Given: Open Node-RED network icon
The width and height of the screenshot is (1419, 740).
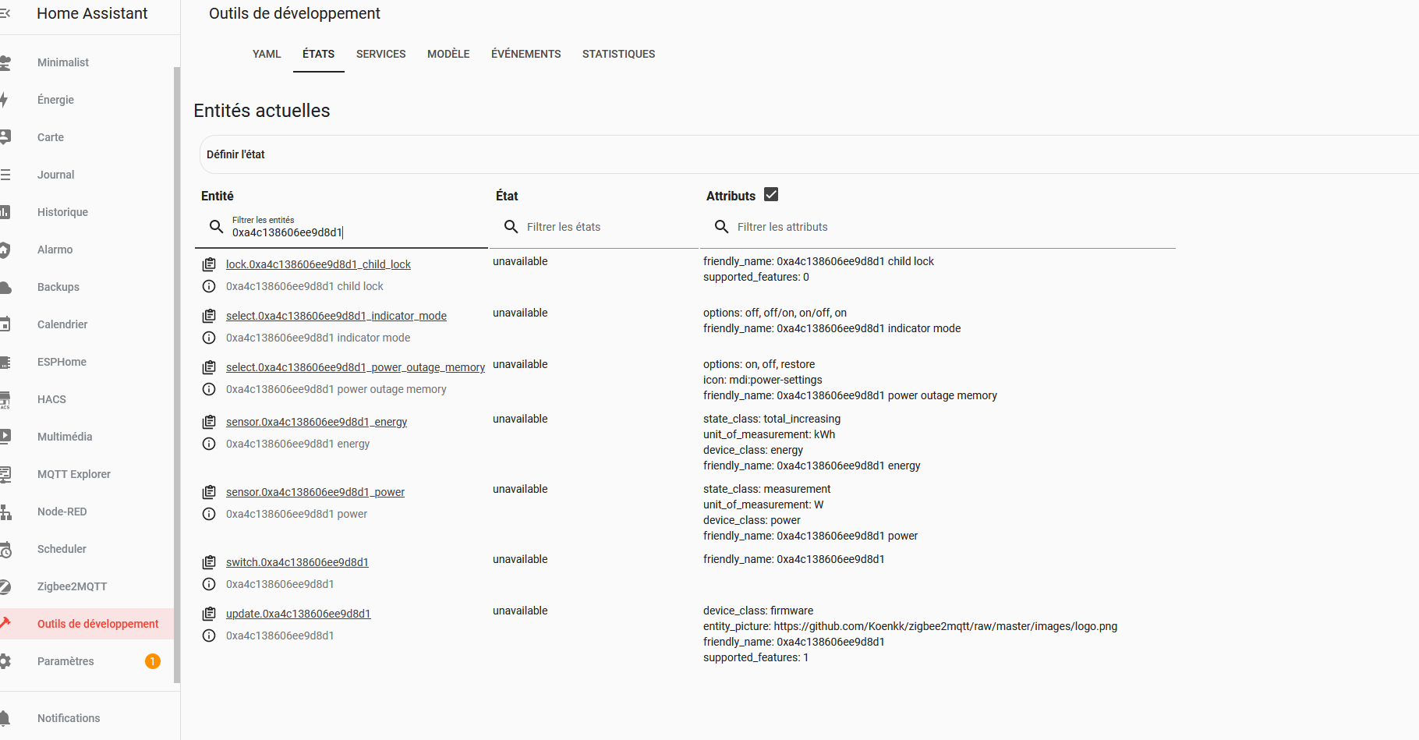Looking at the screenshot, I should click(x=5, y=512).
